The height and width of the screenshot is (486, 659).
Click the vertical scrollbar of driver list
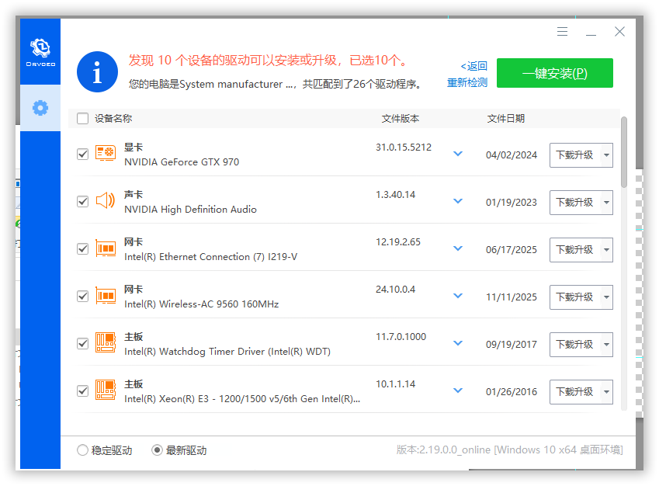pos(624,151)
